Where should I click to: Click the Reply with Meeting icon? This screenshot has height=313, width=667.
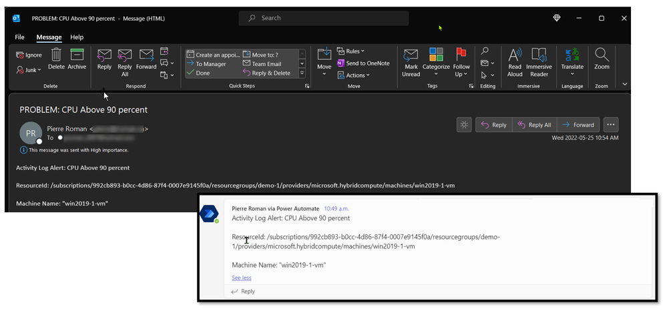[164, 51]
